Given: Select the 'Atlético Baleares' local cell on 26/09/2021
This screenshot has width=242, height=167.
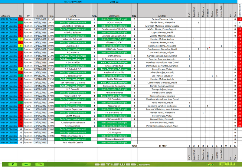Looking at the screenshot, I should tap(73, 32).
